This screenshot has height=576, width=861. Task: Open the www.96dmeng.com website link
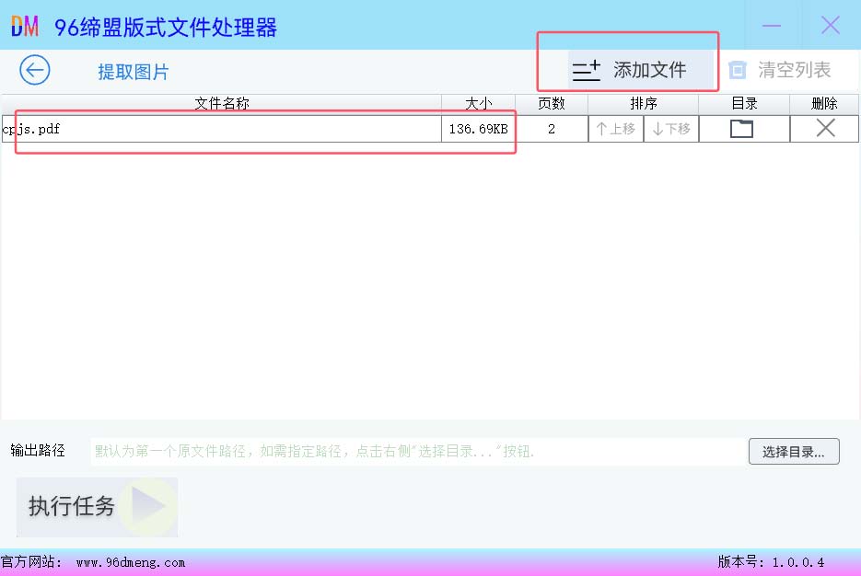[x=130, y=562]
